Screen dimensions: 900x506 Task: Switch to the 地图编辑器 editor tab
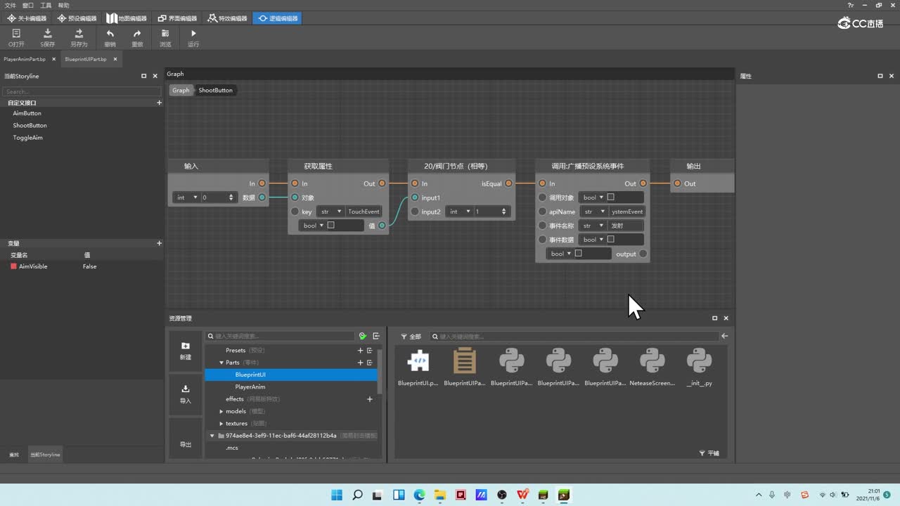point(127,18)
